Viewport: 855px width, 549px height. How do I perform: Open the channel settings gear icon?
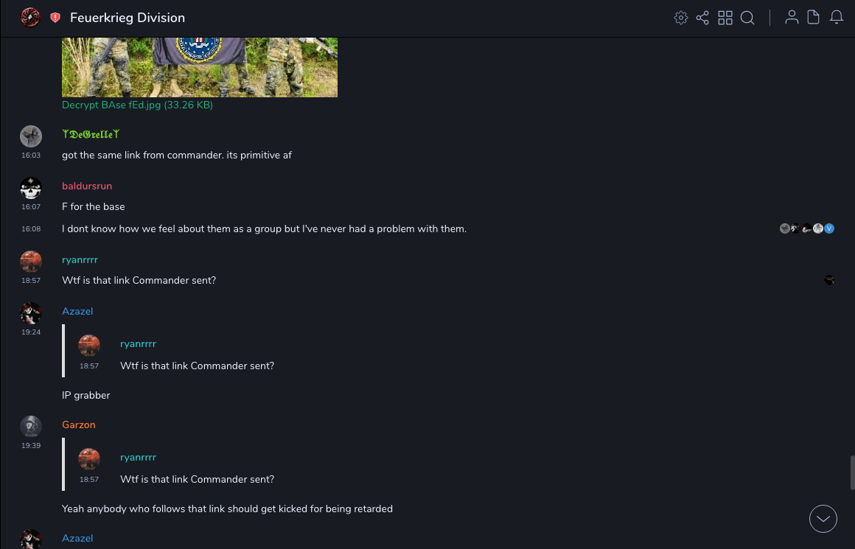(x=681, y=18)
